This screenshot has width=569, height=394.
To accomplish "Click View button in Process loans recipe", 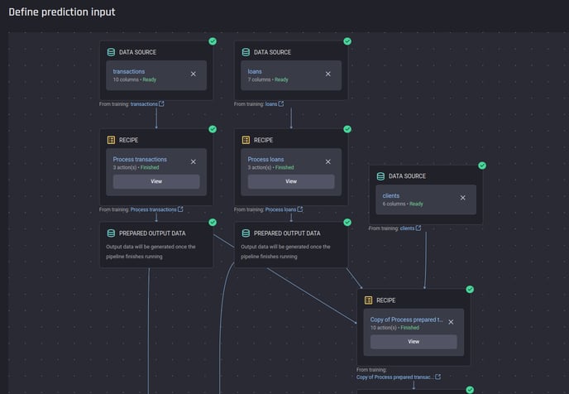I will (291, 181).
